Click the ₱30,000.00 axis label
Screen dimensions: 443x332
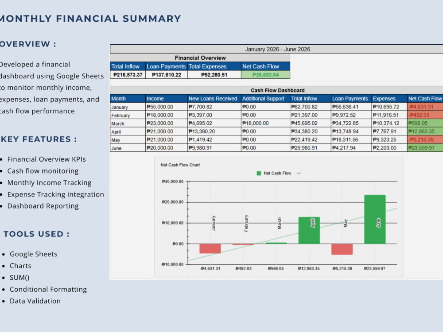click(173, 181)
